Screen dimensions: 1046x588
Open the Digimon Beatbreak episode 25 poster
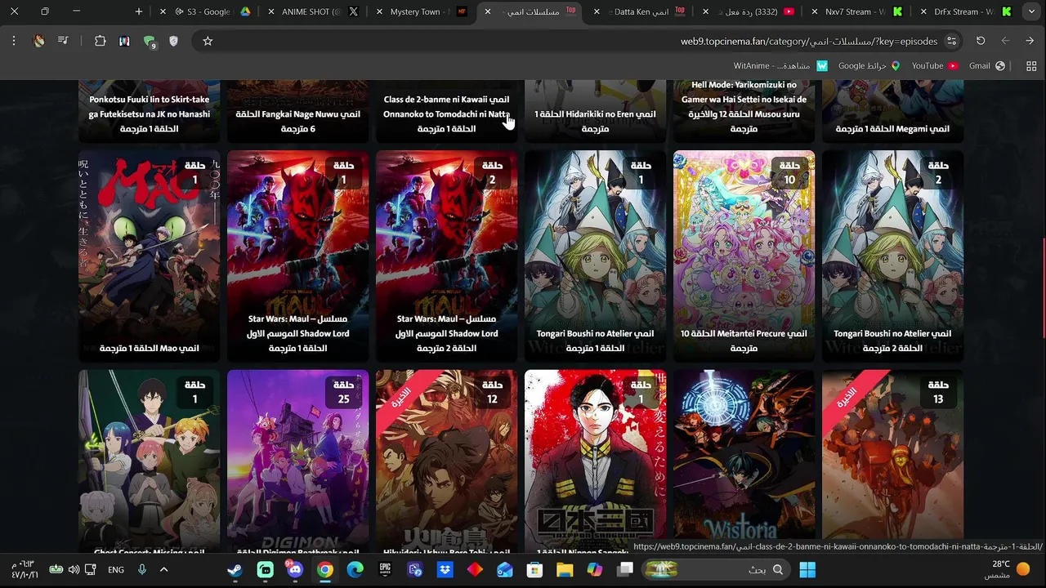coord(297,463)
